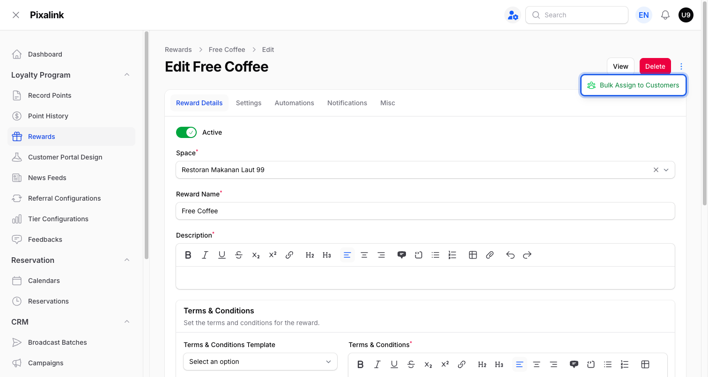Click the red Delete button
The height and width of the screenshot is (377, 708).
tap(655, 66)
